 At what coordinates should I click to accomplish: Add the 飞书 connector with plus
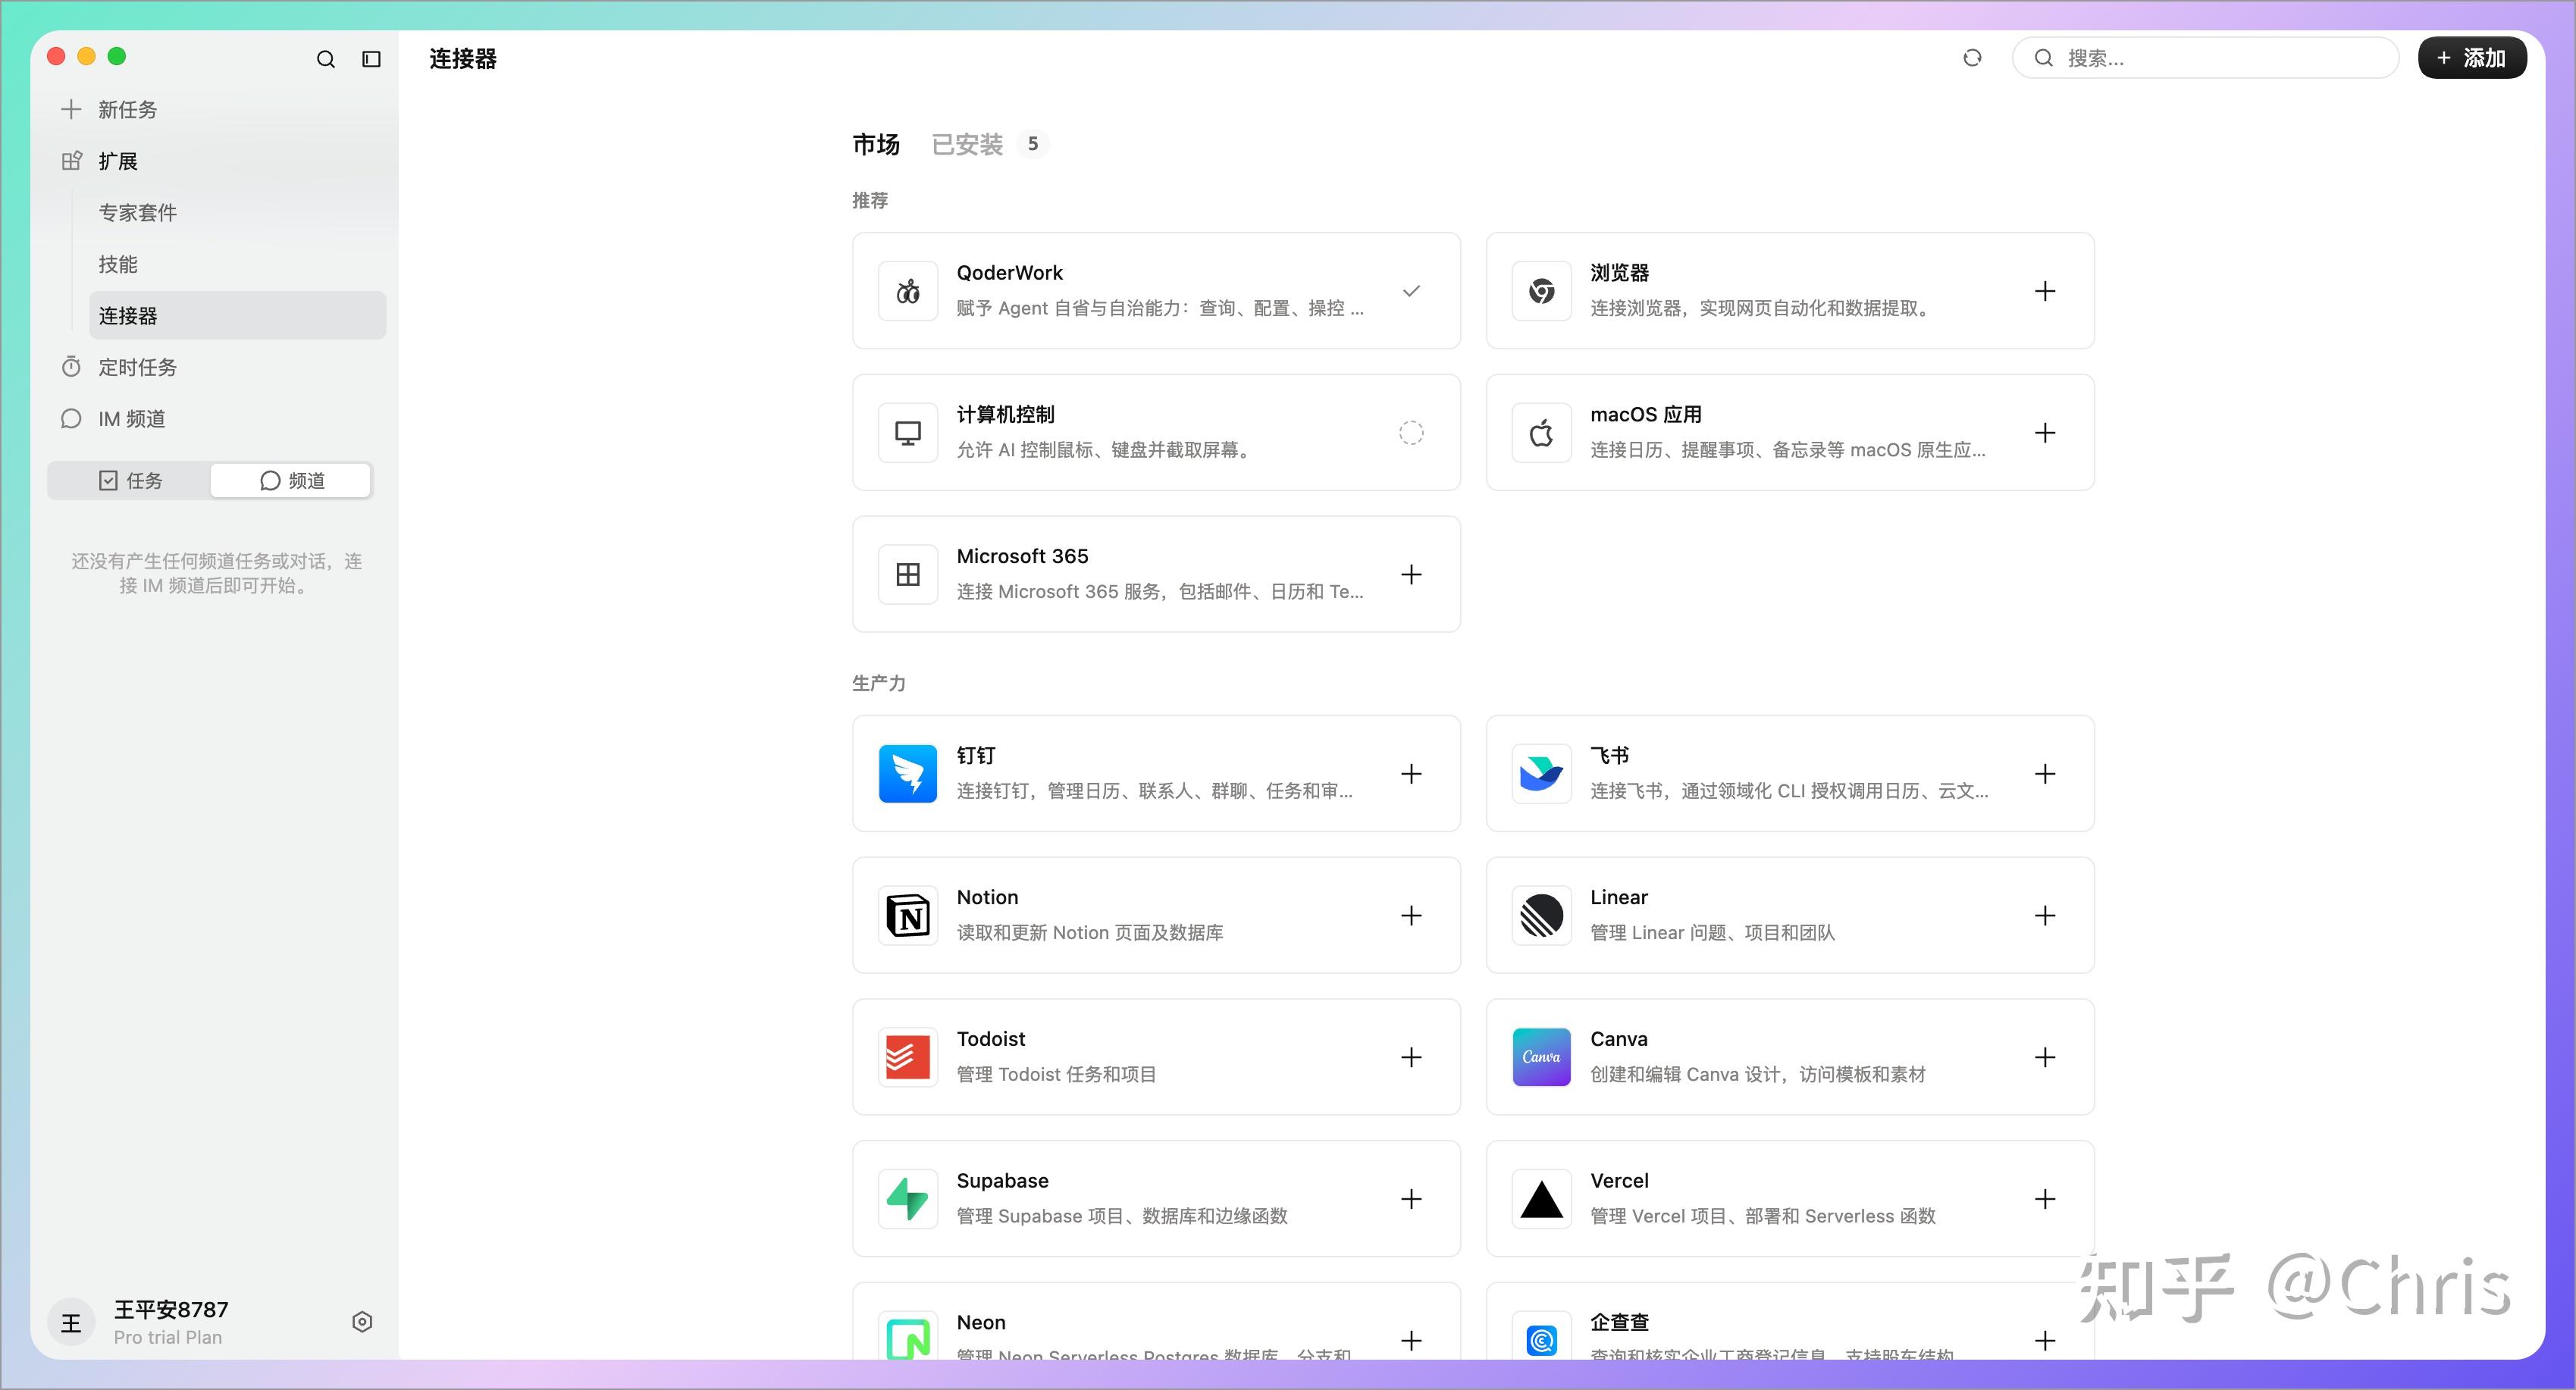pos(2045,773)
